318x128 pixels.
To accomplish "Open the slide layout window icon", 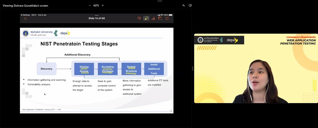I will (x=160, y=18).
